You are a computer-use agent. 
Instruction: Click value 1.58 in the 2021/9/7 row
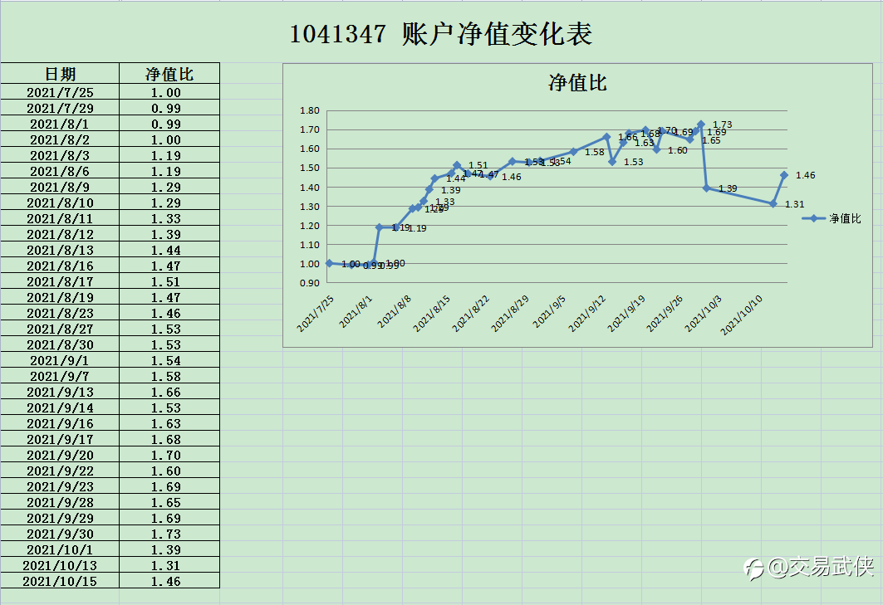click(169, 376)
